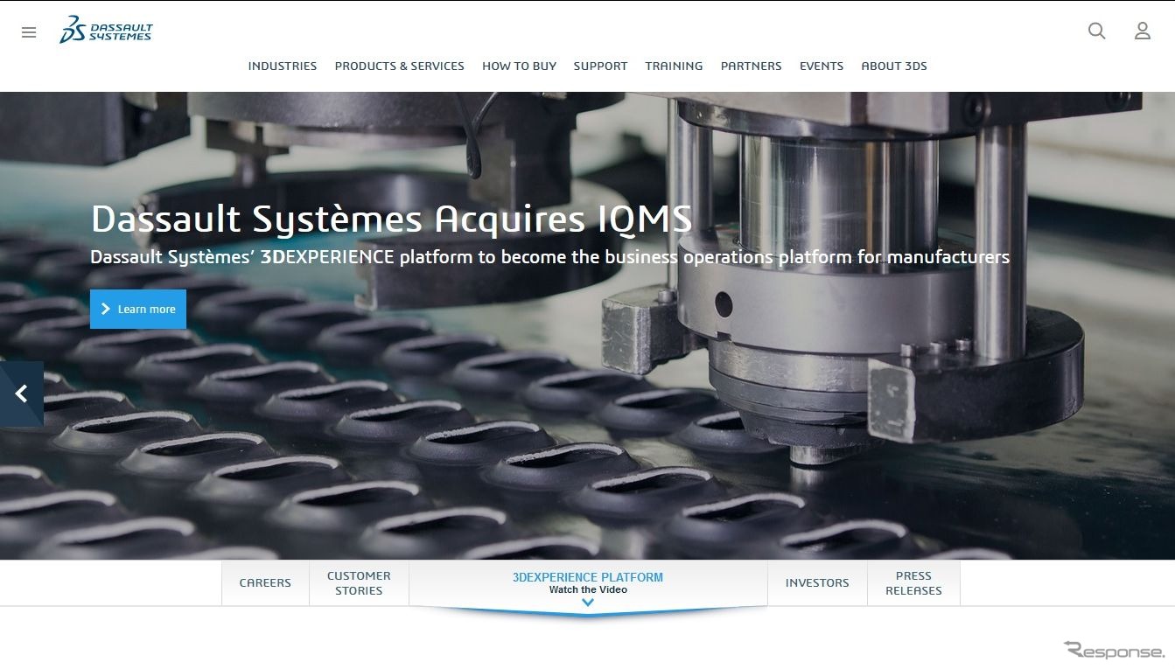
Task: Open the Support menu
Action: [600, 66]
